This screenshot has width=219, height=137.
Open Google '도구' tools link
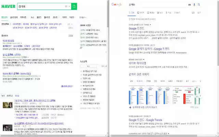(x=199, y=13)
